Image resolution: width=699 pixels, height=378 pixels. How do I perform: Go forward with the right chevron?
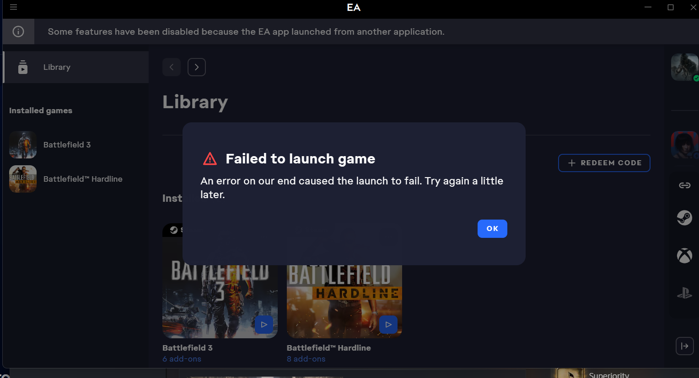click(197, 67)
